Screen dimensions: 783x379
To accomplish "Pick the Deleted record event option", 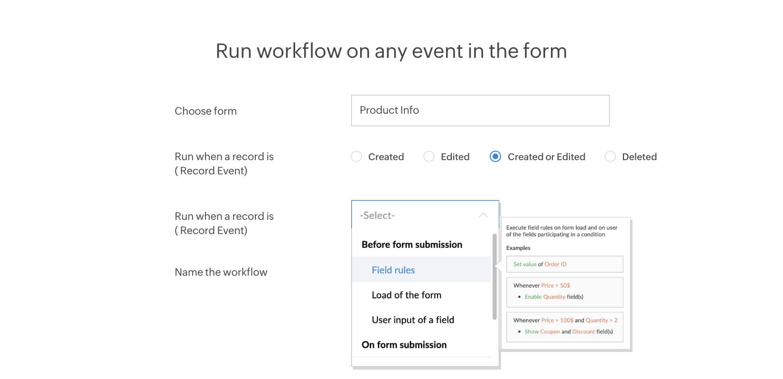I will pyautogui.click(x=610, y=157).
